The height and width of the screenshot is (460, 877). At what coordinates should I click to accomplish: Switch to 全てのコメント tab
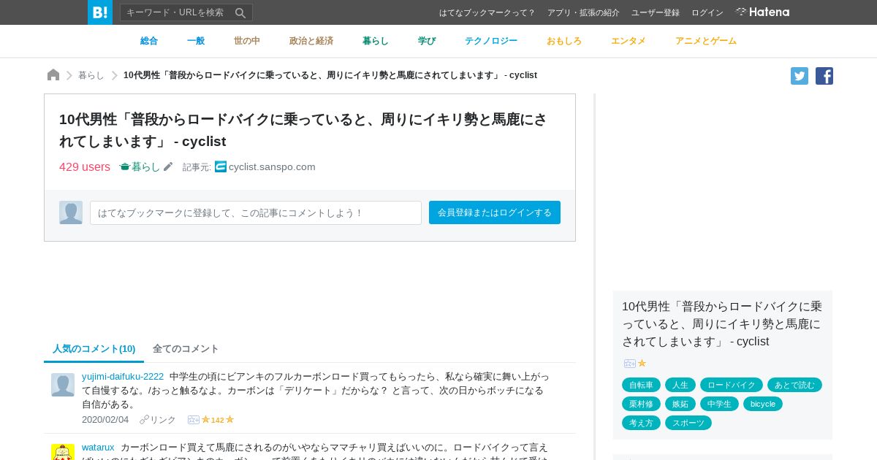pyautogui.click(x=186, y=348)
